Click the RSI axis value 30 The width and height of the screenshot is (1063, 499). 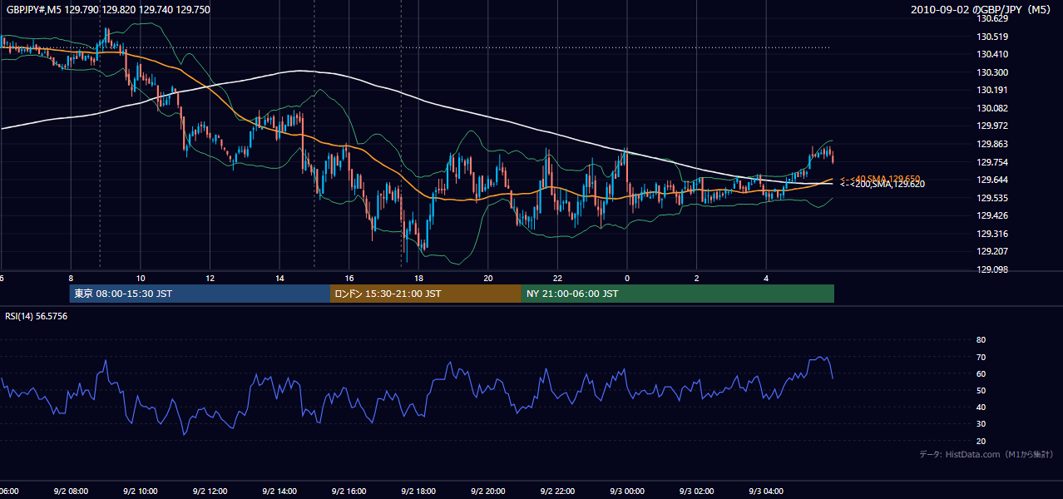point(981,424)
